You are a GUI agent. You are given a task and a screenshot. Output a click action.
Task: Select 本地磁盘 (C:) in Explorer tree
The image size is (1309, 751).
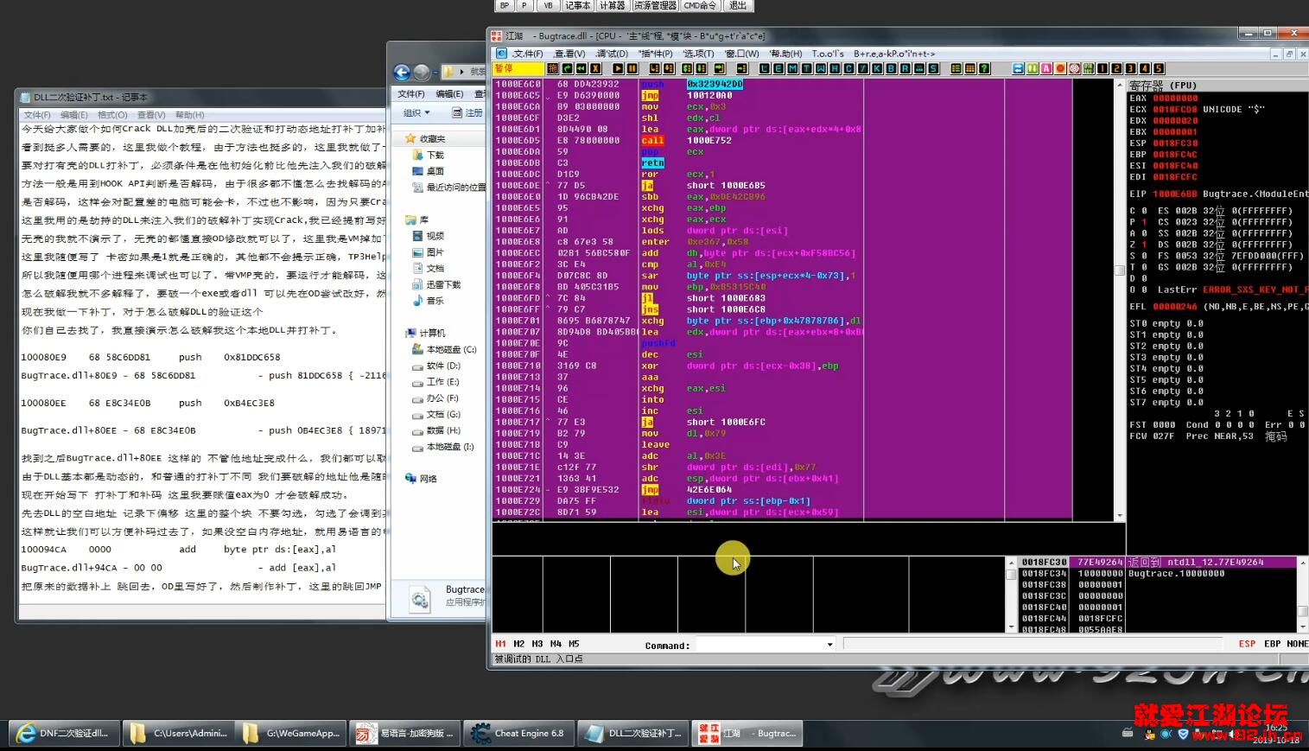(444, 350)
